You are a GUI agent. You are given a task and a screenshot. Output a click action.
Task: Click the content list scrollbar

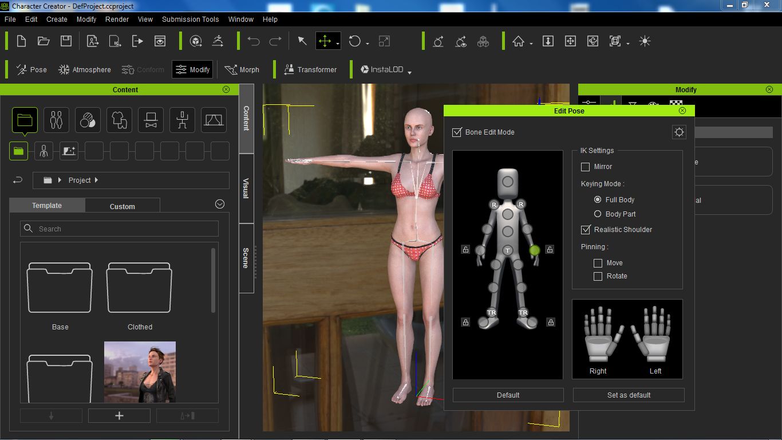click(x=214, y=281)
